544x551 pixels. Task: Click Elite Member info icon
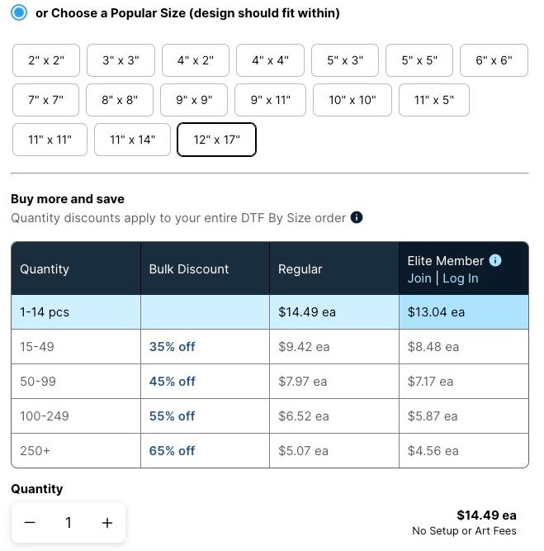495,260
